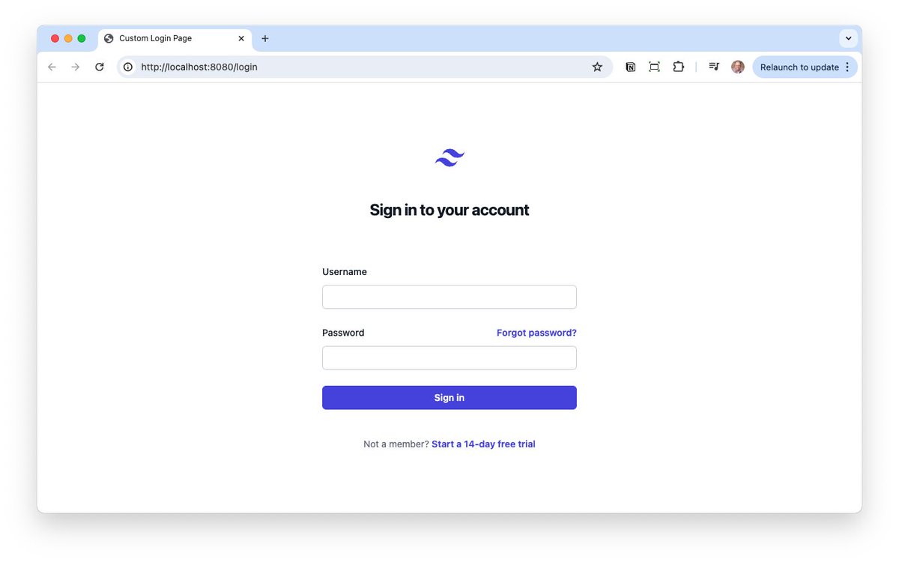
Task: Click Start a 14-day free trial link
Action: (483, 444)
